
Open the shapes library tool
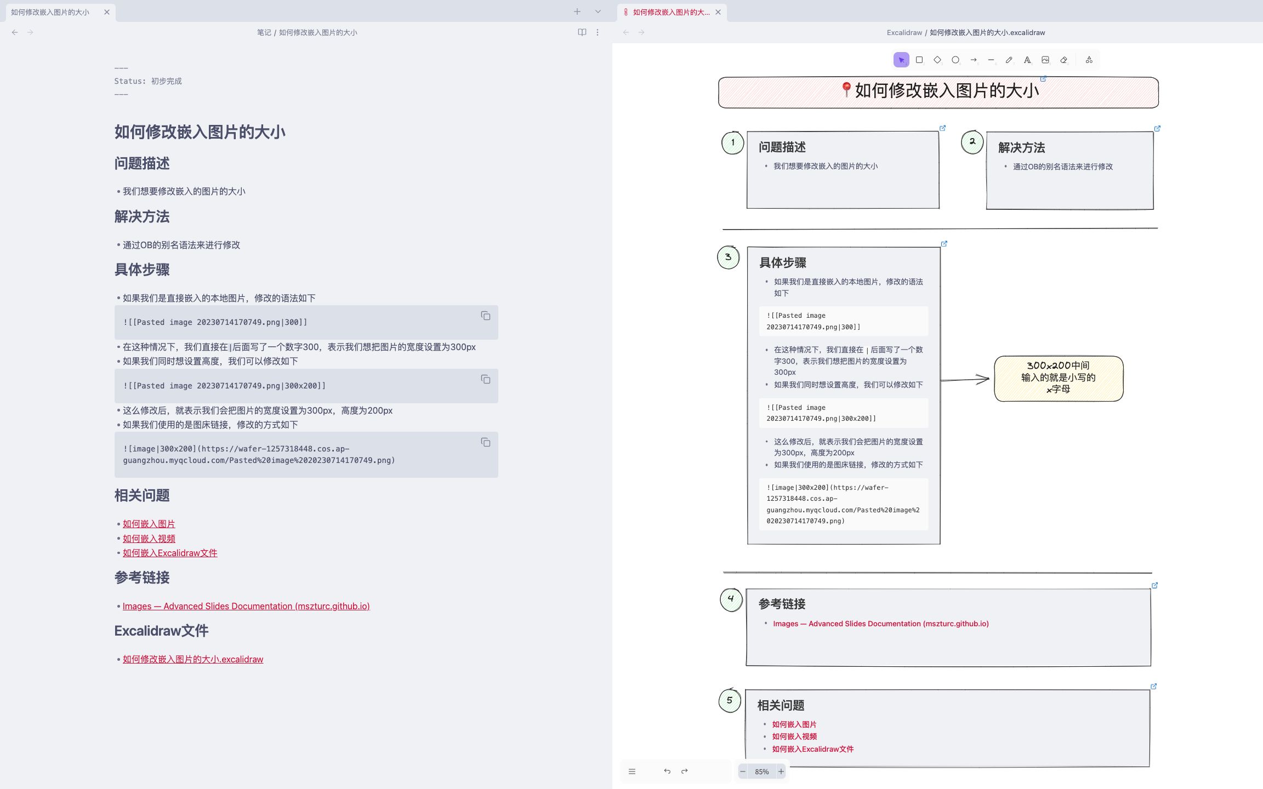pyautogui.click(x=1089, y=60)
